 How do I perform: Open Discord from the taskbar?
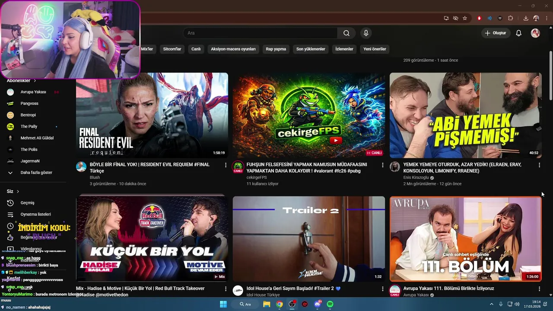(x=318, y=304)
